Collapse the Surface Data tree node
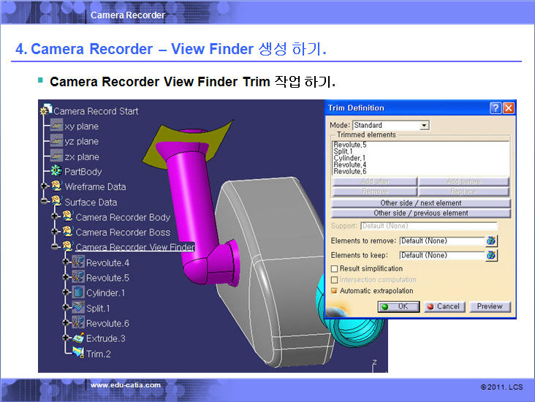The image size is (535, 402). click(x=45, y=202)
